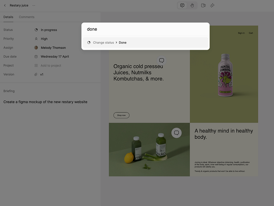The width and height of the screenshot is (274, 206).
Task: Click the calendar icon beside due date
Action: [36, 57]
